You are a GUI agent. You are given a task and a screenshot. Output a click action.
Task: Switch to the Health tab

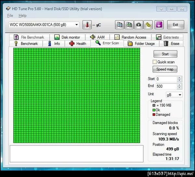coord(78,44)
